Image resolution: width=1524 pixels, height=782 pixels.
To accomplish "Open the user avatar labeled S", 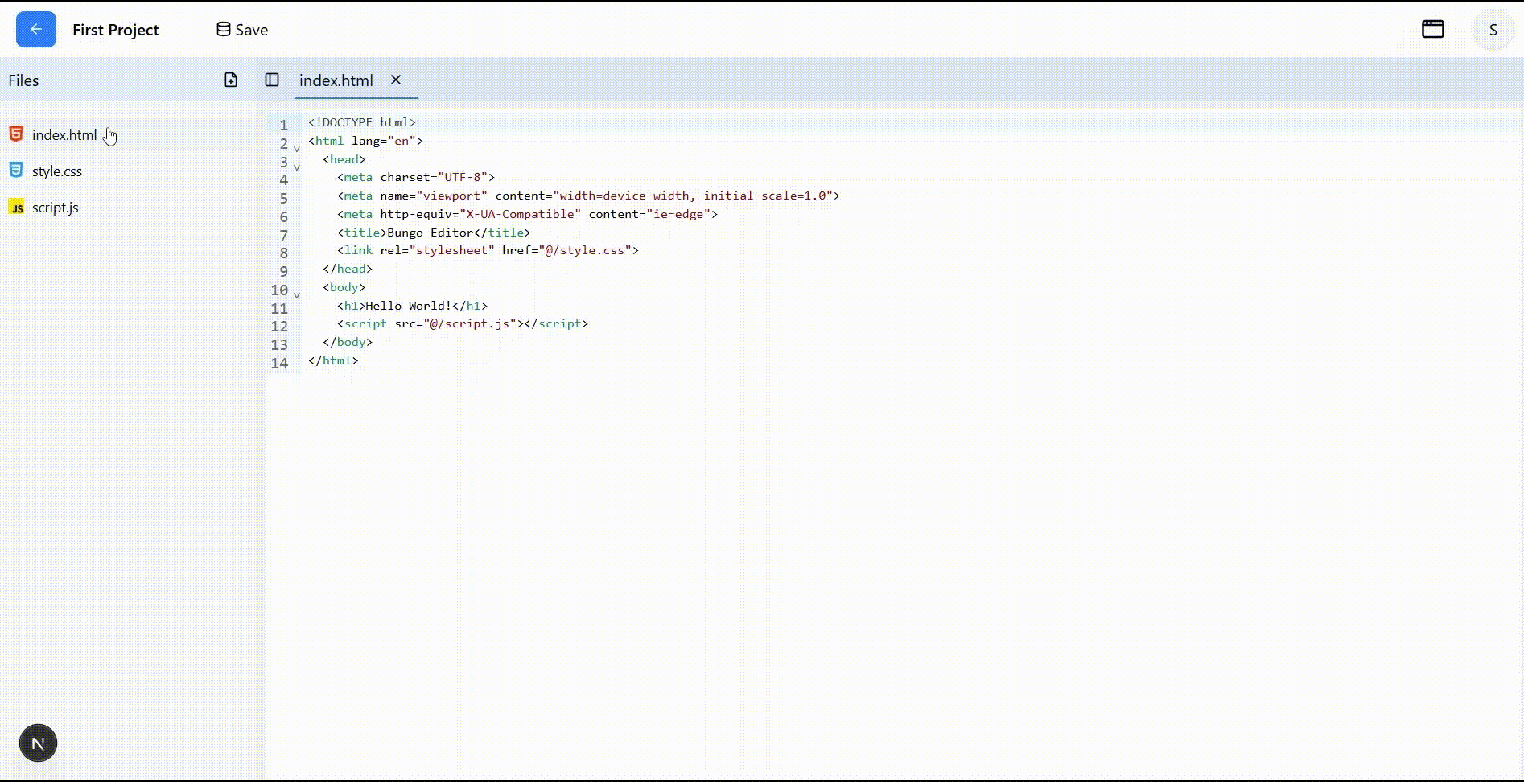I will (1493, 30).
